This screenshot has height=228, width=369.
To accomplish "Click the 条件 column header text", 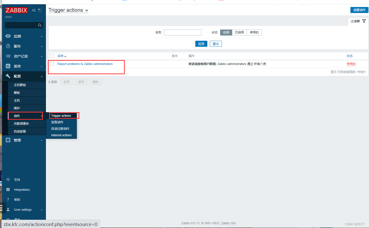I will coord(175,56).
